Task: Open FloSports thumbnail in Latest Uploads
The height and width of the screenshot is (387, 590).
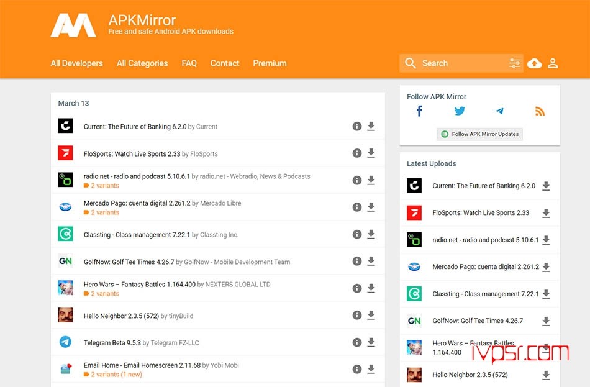Action: click(414, 212)
